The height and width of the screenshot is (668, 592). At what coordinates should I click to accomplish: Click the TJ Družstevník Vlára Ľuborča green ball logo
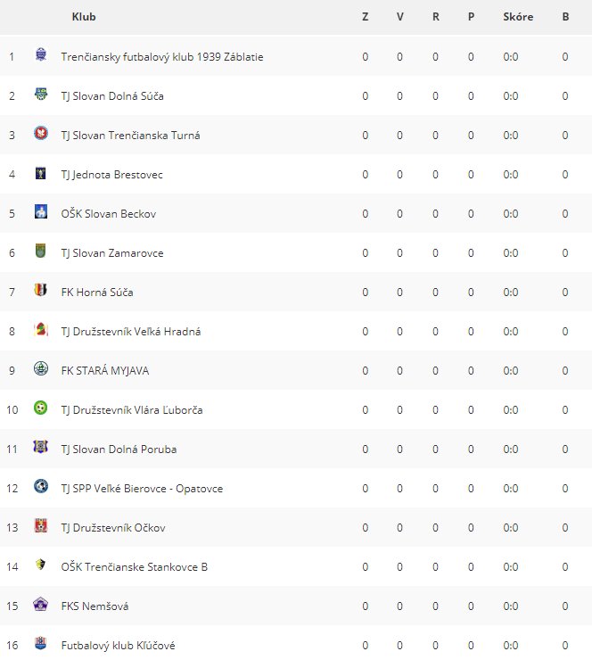click(x=40, y=408)
